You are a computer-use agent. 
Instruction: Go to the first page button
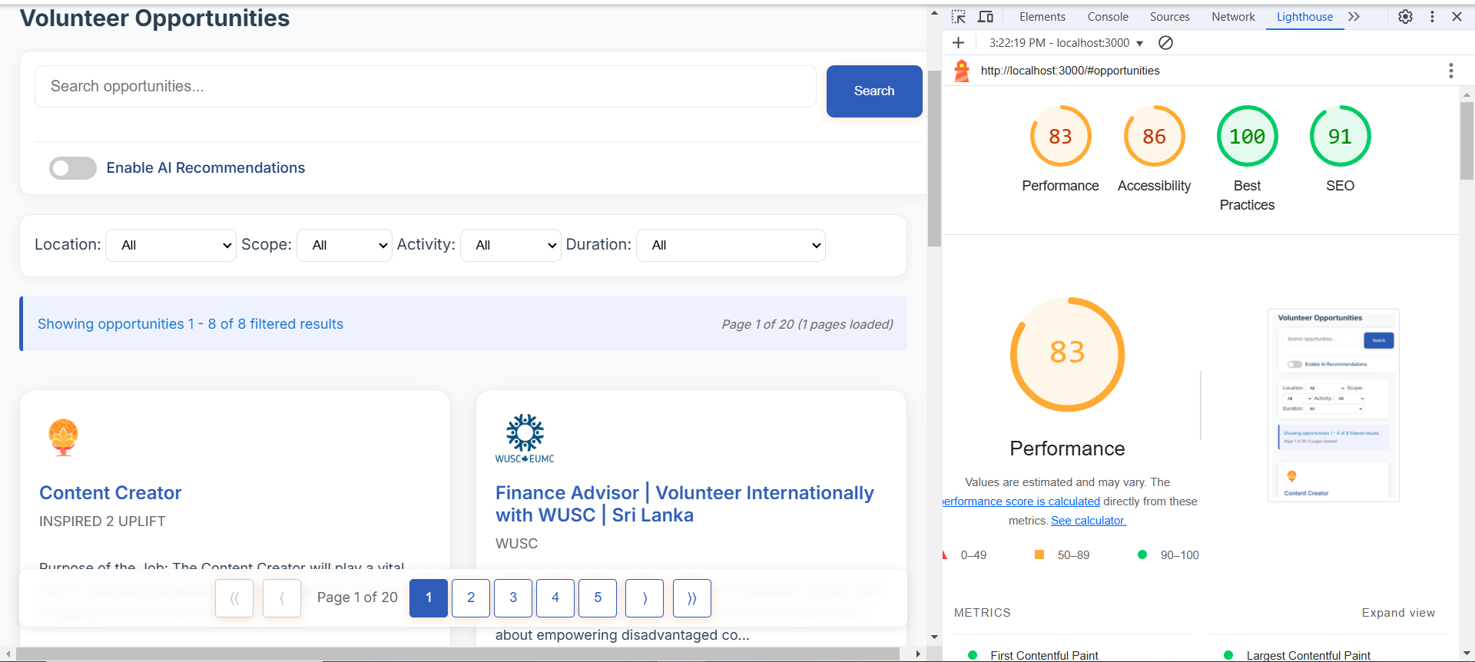(234, 598)
